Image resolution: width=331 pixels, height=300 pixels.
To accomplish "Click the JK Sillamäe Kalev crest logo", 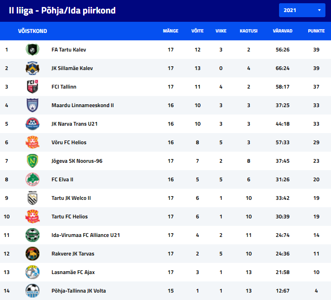I will coord(32,68).
